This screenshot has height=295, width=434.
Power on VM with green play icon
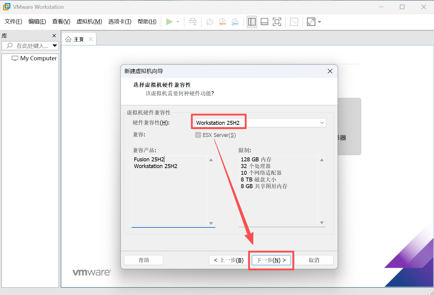[169, 22]
